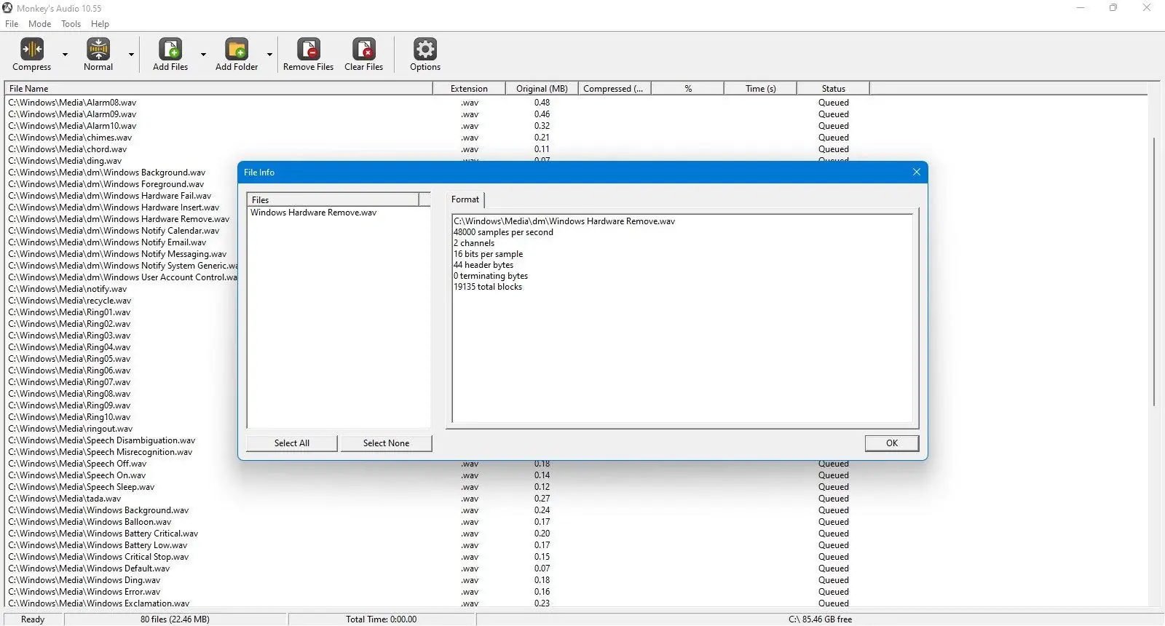Click the Remove Files icon
Screen dimensions: 1165x626
pyautogui.click(x=309, y=49)
